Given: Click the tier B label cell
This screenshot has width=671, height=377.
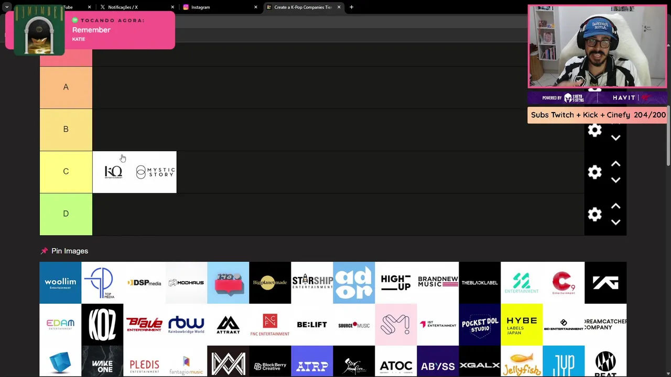Looking at the screenshot, I should point(66,129).
